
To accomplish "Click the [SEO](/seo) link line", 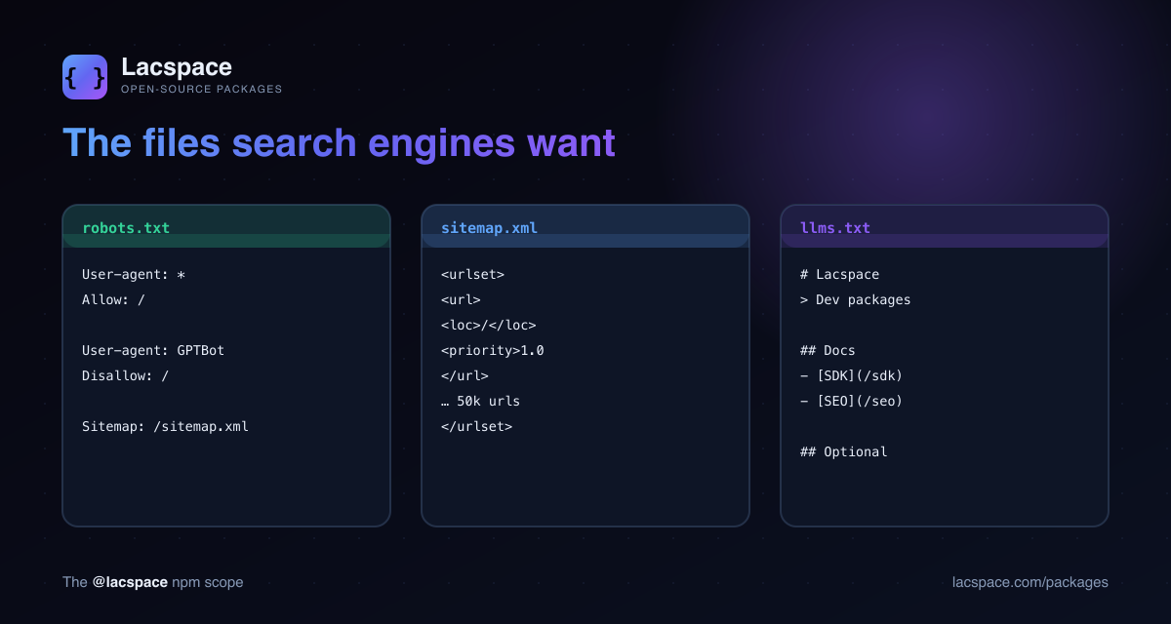I will click(x=852, y=402).
